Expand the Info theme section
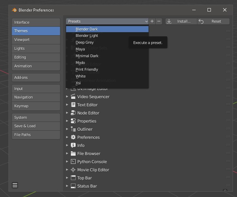The image size is (237, 197). (x=67, y=145)
